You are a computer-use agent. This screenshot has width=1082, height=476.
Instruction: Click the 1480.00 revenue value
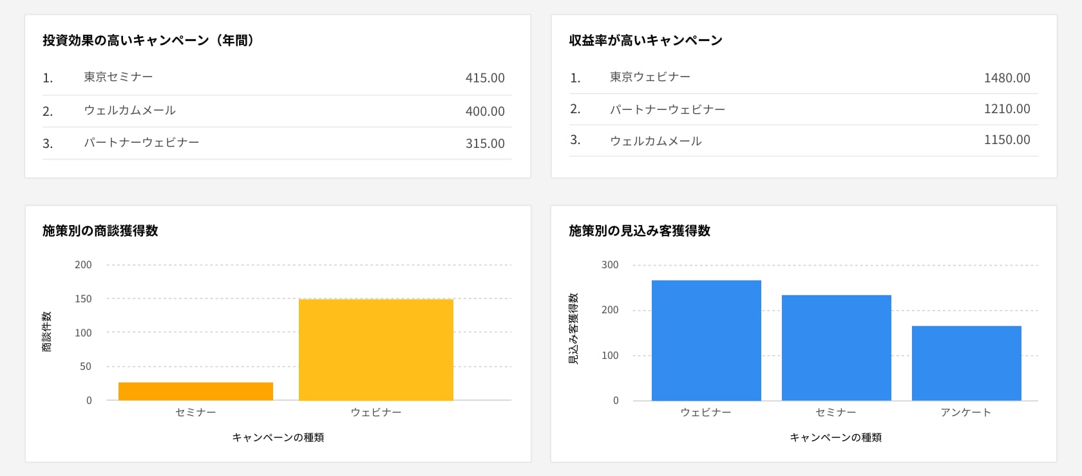(1007, 78)
